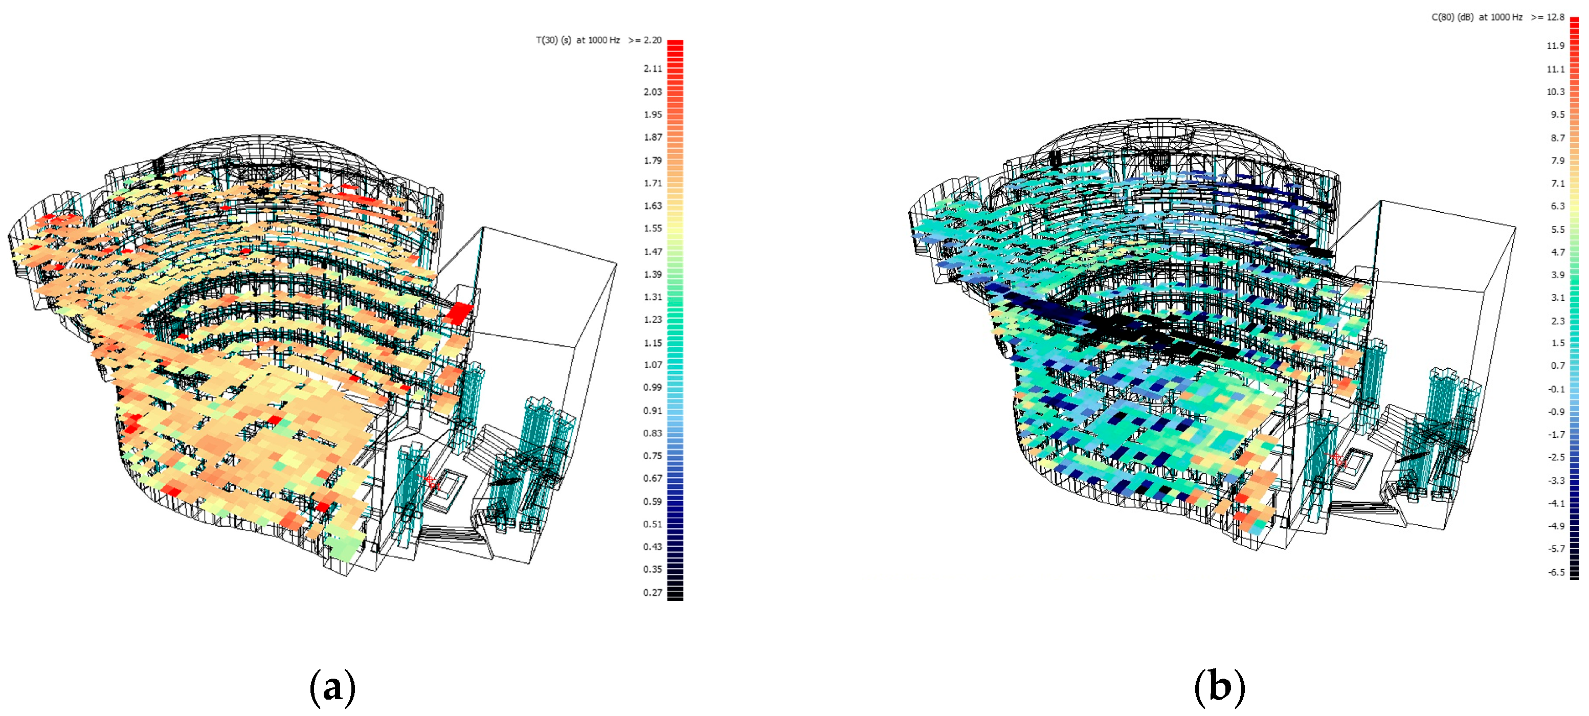Click the 'T(30) (s) at 1000 Hz' legend title
This screenshot has height=716, width=1589.
coord(577,40)
